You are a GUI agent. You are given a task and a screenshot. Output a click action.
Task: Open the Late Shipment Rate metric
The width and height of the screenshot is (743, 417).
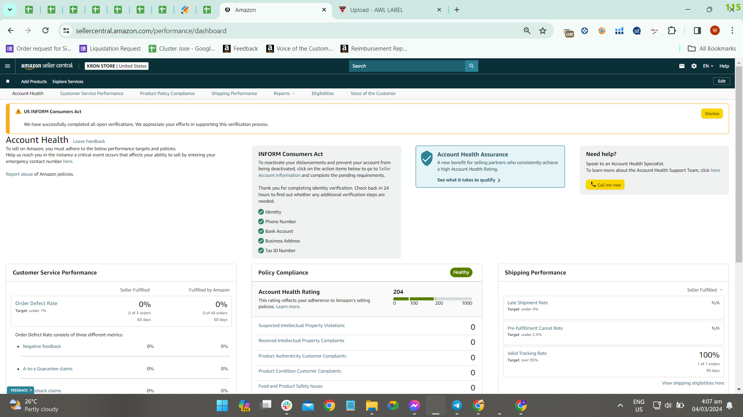click(x=527, y=303)
